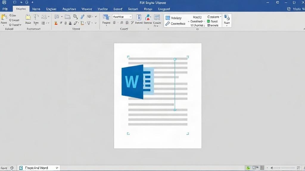
Task: Click the zoom out arrow beside the slider
Action: [x=272, y=168]
